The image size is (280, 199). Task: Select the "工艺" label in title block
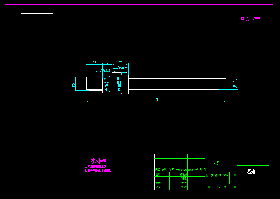[158, 187]
